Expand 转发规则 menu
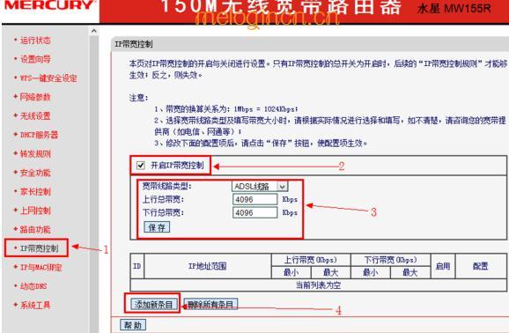This screenshot has width=509, height=333. [x=35, y=153]
